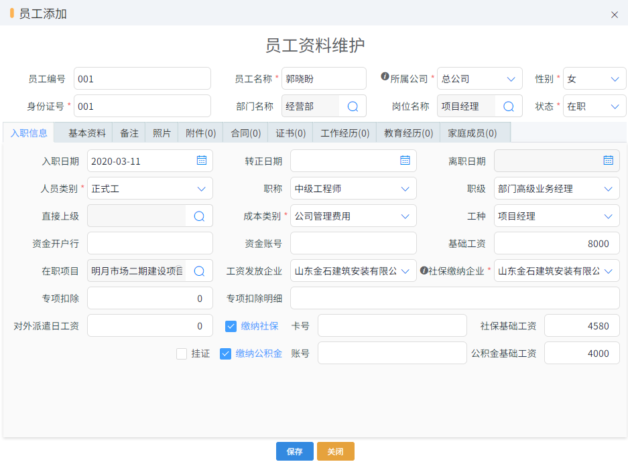This screenshot has width=628, height=464.
Task: Click the 专项扣除 amount field
Action: click(149, 298)
